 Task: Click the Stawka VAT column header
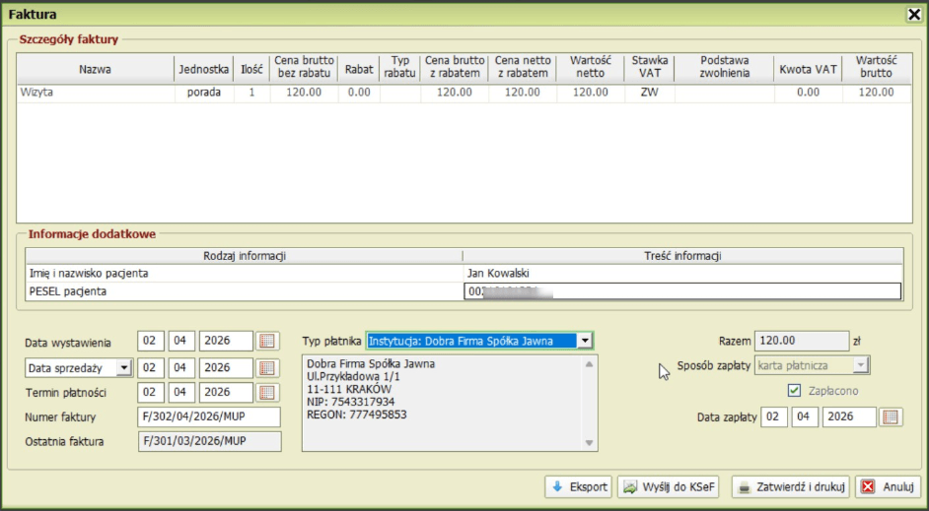tap(649, 66)
